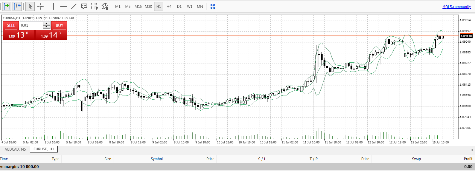Focus the lot volume 0.01 field
This screenshot has width=475, height=187.
coord(31,25)
